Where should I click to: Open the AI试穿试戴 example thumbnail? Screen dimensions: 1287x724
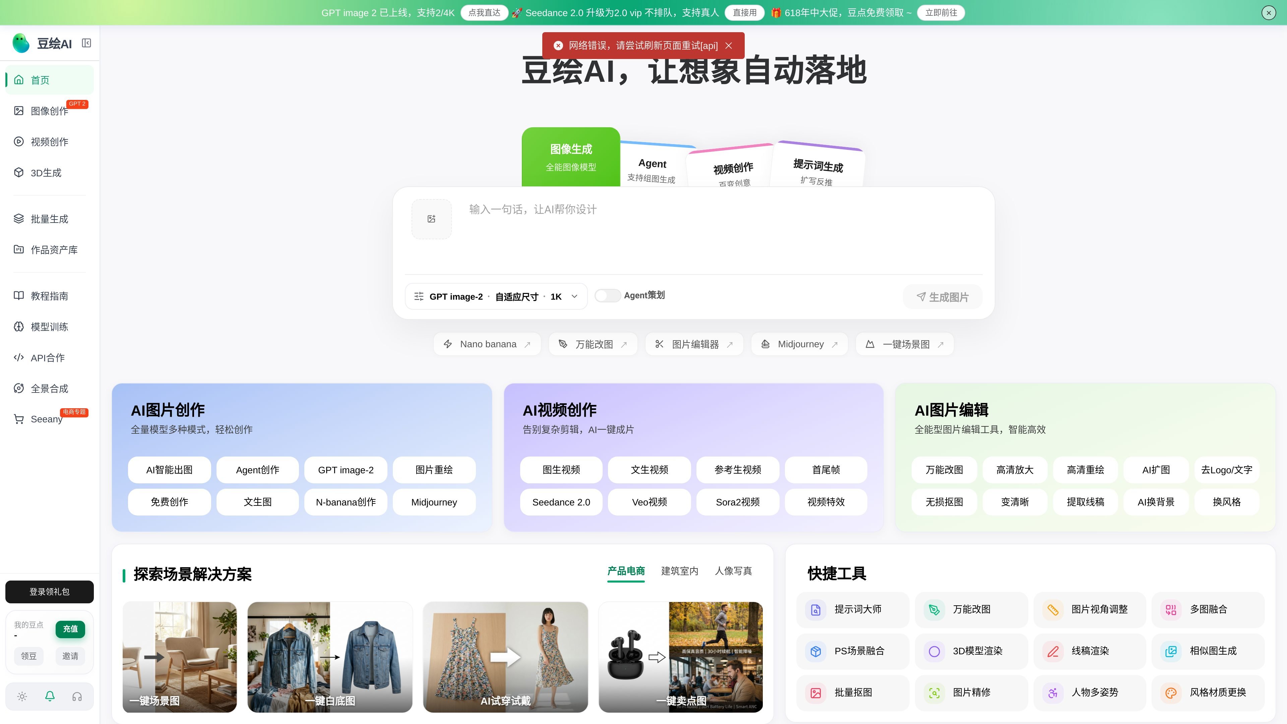tap(505, 657)
